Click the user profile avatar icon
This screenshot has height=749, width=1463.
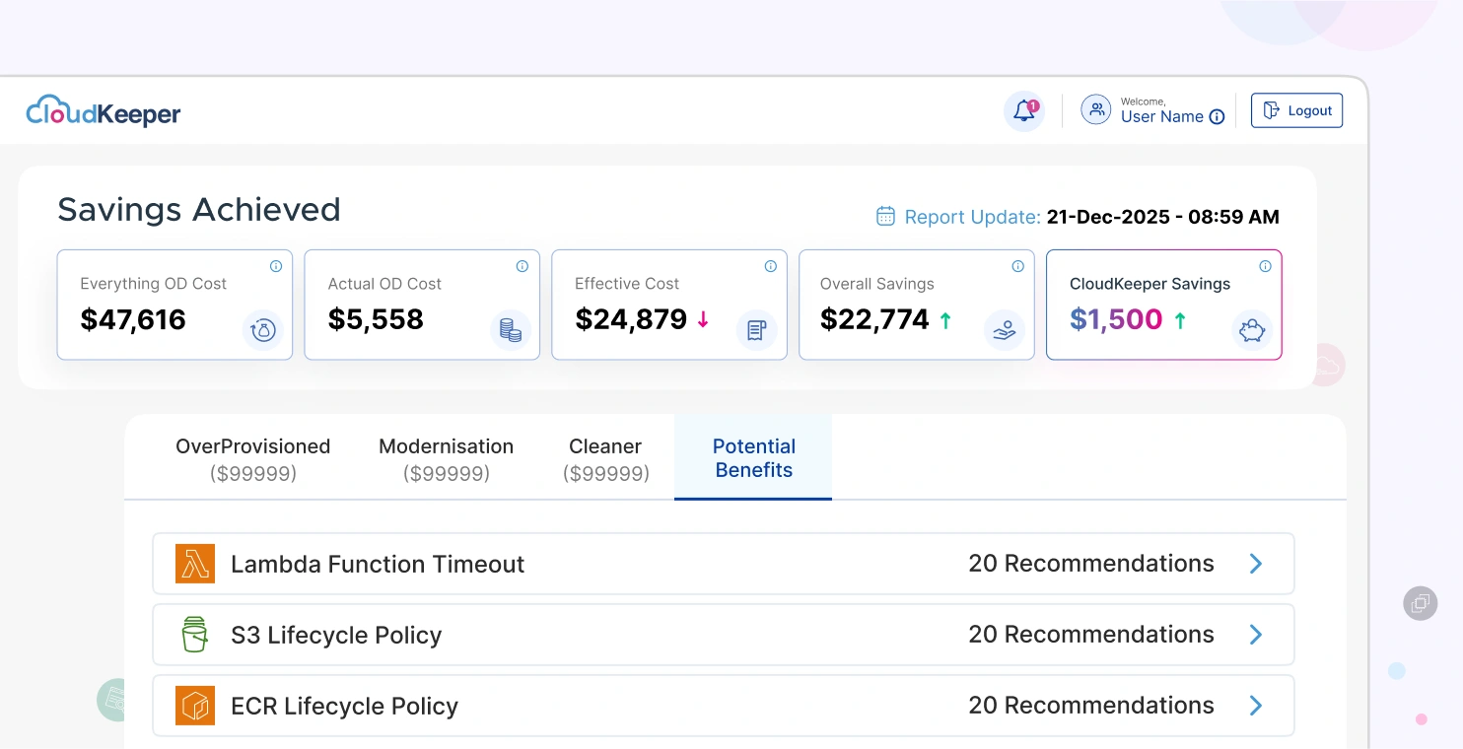tap(1095, 110)
